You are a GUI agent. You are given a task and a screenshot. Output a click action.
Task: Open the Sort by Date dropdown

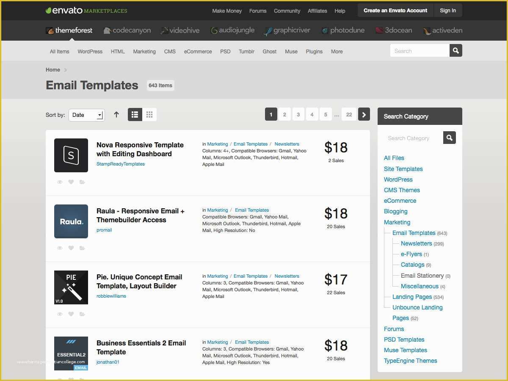(x=87, y=115)
